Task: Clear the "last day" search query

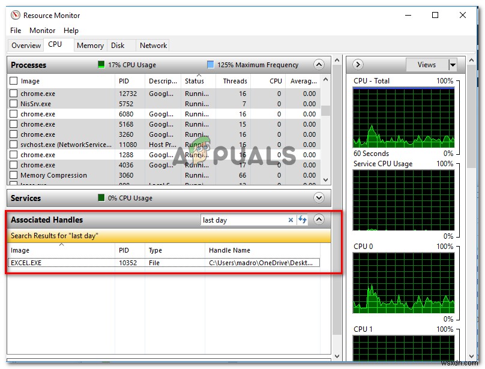Action: (291, 220)
